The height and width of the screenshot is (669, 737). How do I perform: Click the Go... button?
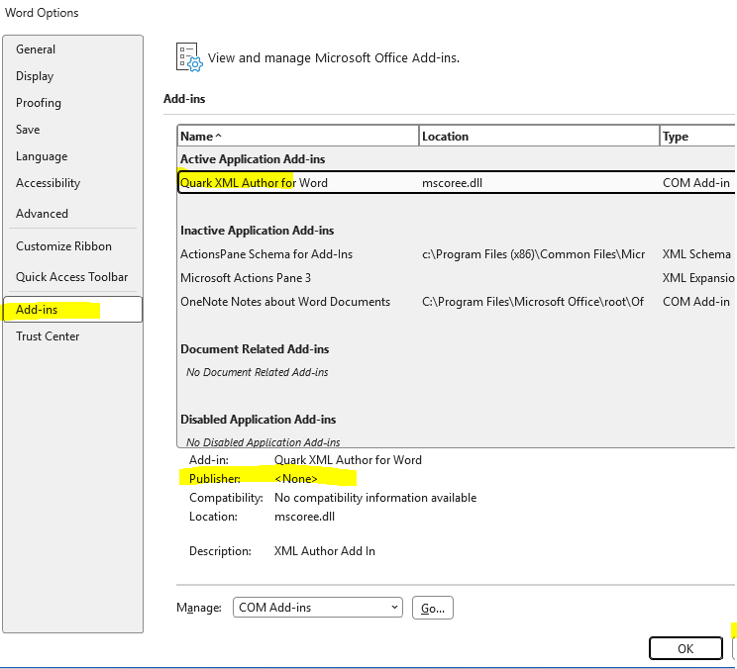433,608
